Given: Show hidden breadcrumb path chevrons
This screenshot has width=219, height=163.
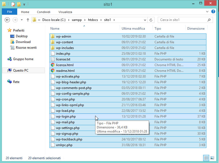Looking at the screenshot, I should 39,20.
